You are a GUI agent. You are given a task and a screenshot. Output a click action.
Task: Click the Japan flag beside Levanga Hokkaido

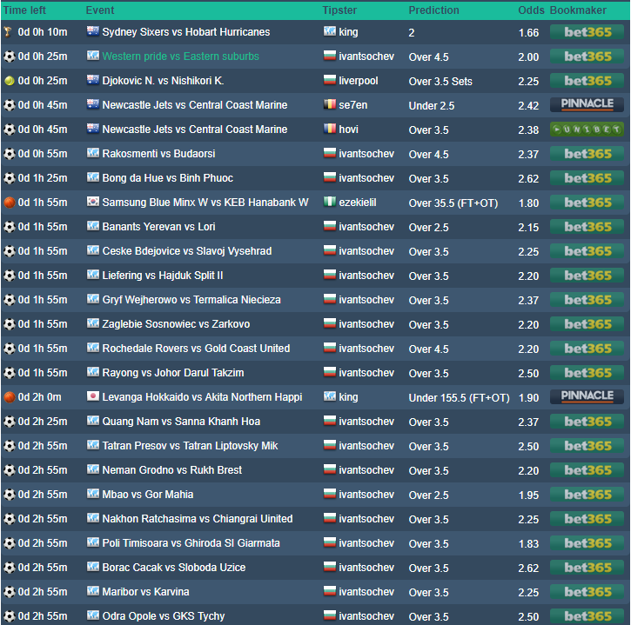coord(93,396)
